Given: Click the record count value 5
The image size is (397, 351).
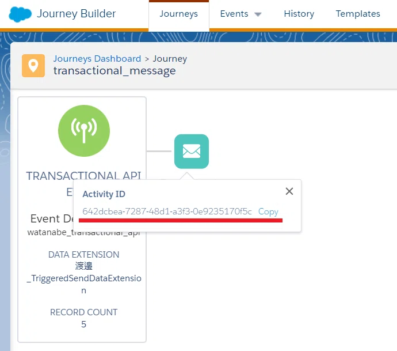Looking at the screenshot, I should pos(84,324).
